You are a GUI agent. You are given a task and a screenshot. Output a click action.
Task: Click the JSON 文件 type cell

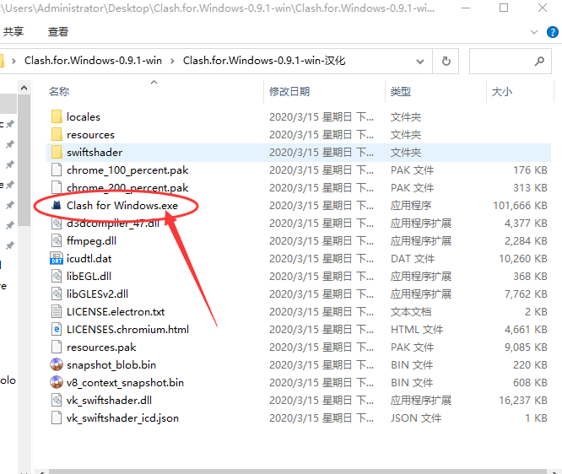416,417
